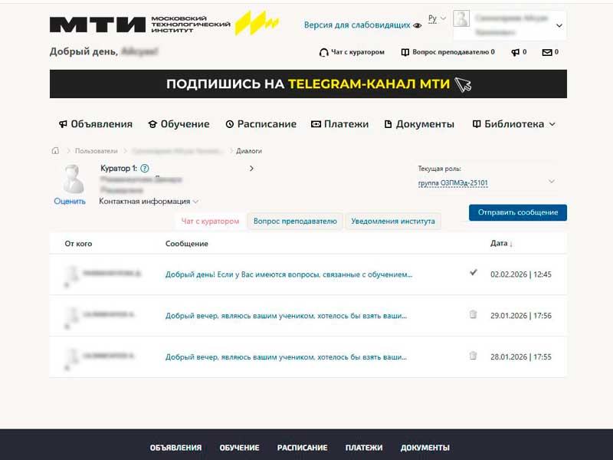Expand the Библиотека menu dropdown
613x460 pixels.
click(514, 124)
